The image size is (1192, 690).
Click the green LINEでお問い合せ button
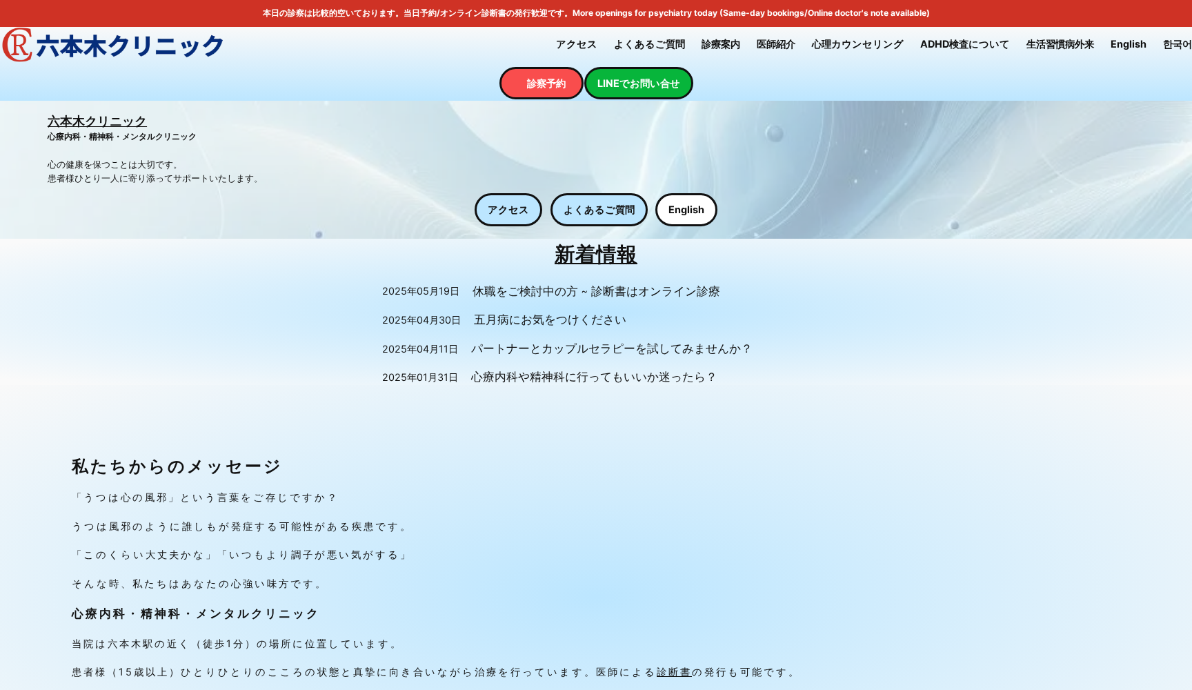point(638,83)
